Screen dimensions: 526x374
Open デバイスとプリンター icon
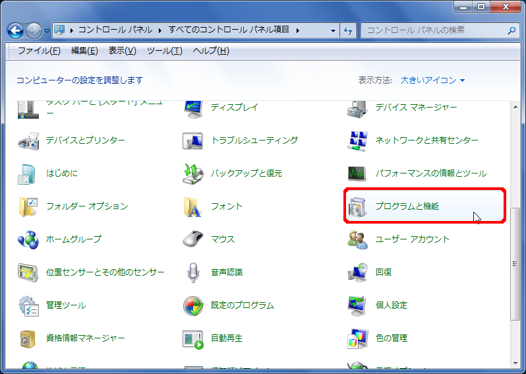[28, 140]
